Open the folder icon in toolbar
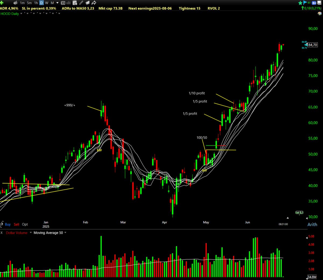 87,3
